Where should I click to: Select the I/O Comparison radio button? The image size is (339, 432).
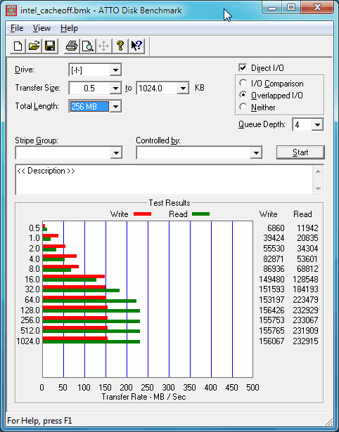[x=243, y=83]
